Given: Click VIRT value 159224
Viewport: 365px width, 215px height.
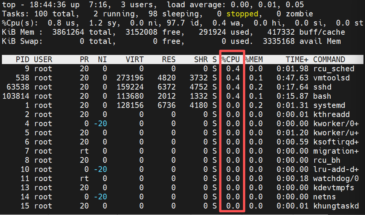Looking at the screenshot, I should click(130, 87).
